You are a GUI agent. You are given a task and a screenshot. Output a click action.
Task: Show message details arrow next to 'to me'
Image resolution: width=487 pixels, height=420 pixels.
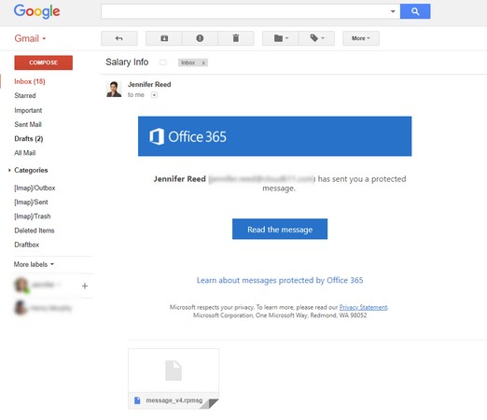[x=154, y=95]
